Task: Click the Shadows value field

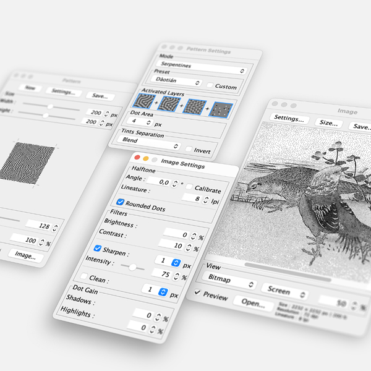Action: pos(143,315)
